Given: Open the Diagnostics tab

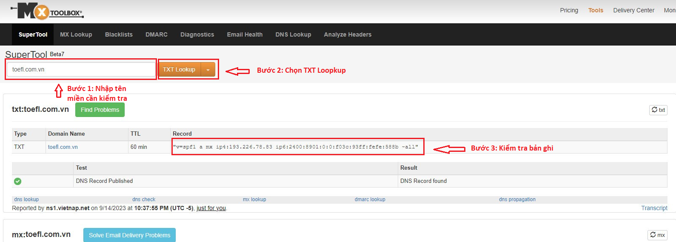Looking at the screenshot, I should click(x=197, y=34).
